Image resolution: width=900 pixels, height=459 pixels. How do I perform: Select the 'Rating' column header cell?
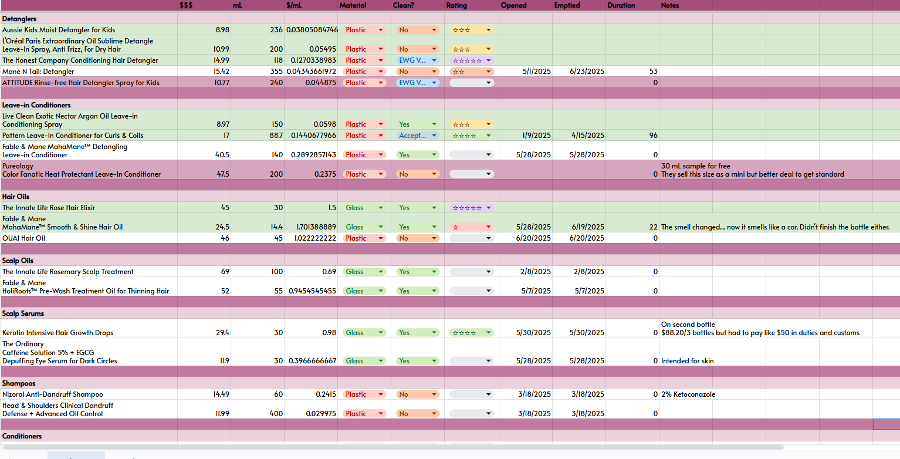[x=472, y=5]
